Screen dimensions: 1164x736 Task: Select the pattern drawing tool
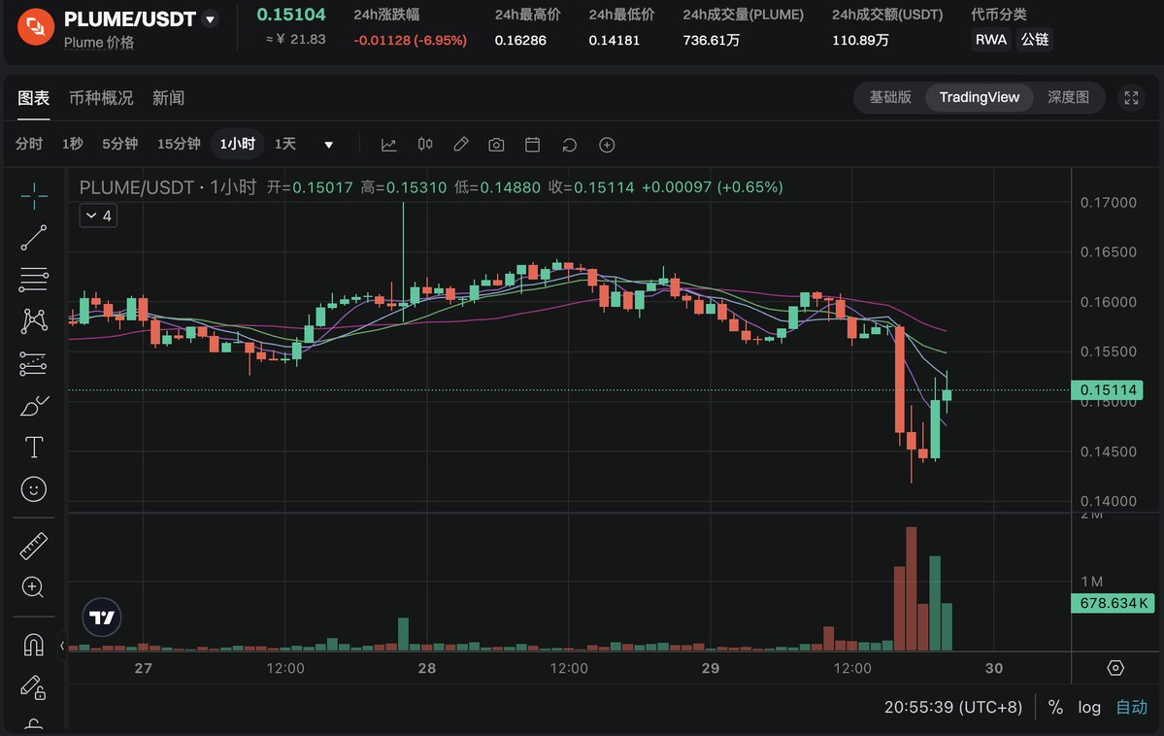click(x=33, y=320)
